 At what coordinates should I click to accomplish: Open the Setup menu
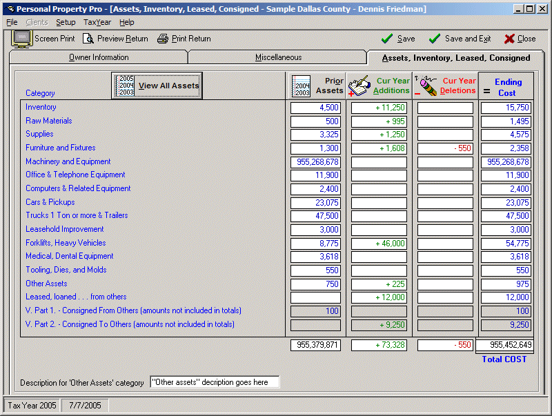pos(66,22)
